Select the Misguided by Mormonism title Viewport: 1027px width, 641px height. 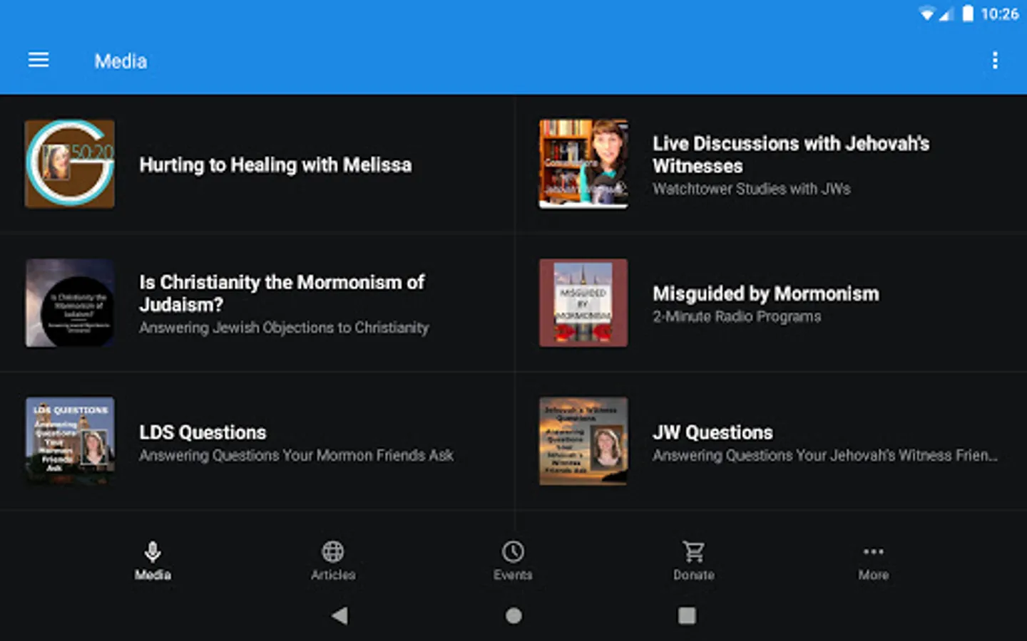click(x=766, y=293)
